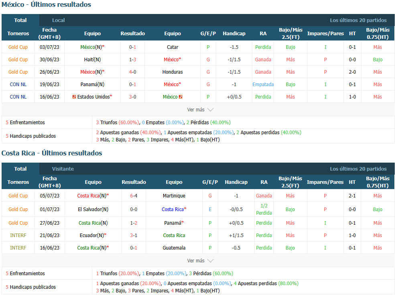Click Martinique team name

click(x=174, y=195)
